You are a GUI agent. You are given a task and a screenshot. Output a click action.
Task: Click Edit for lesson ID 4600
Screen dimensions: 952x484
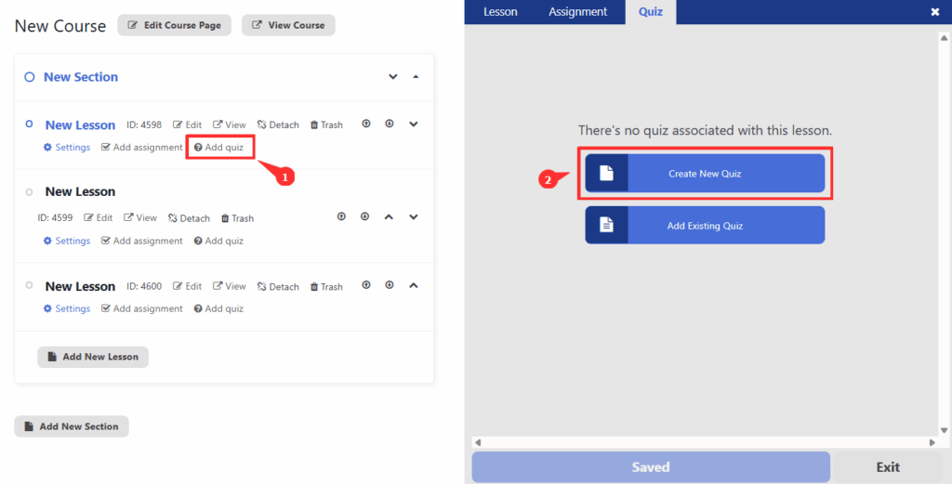click(x=187, y=287)
